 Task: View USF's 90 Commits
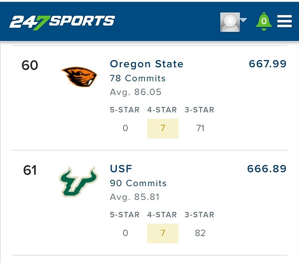pos(138,183)
